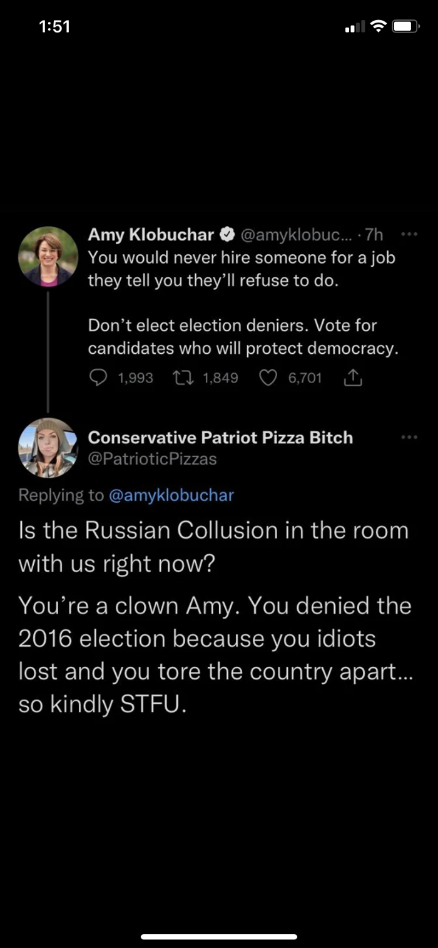
Task: Tap the Wi-Fi status icon
Action: click(x=377, y=26)
